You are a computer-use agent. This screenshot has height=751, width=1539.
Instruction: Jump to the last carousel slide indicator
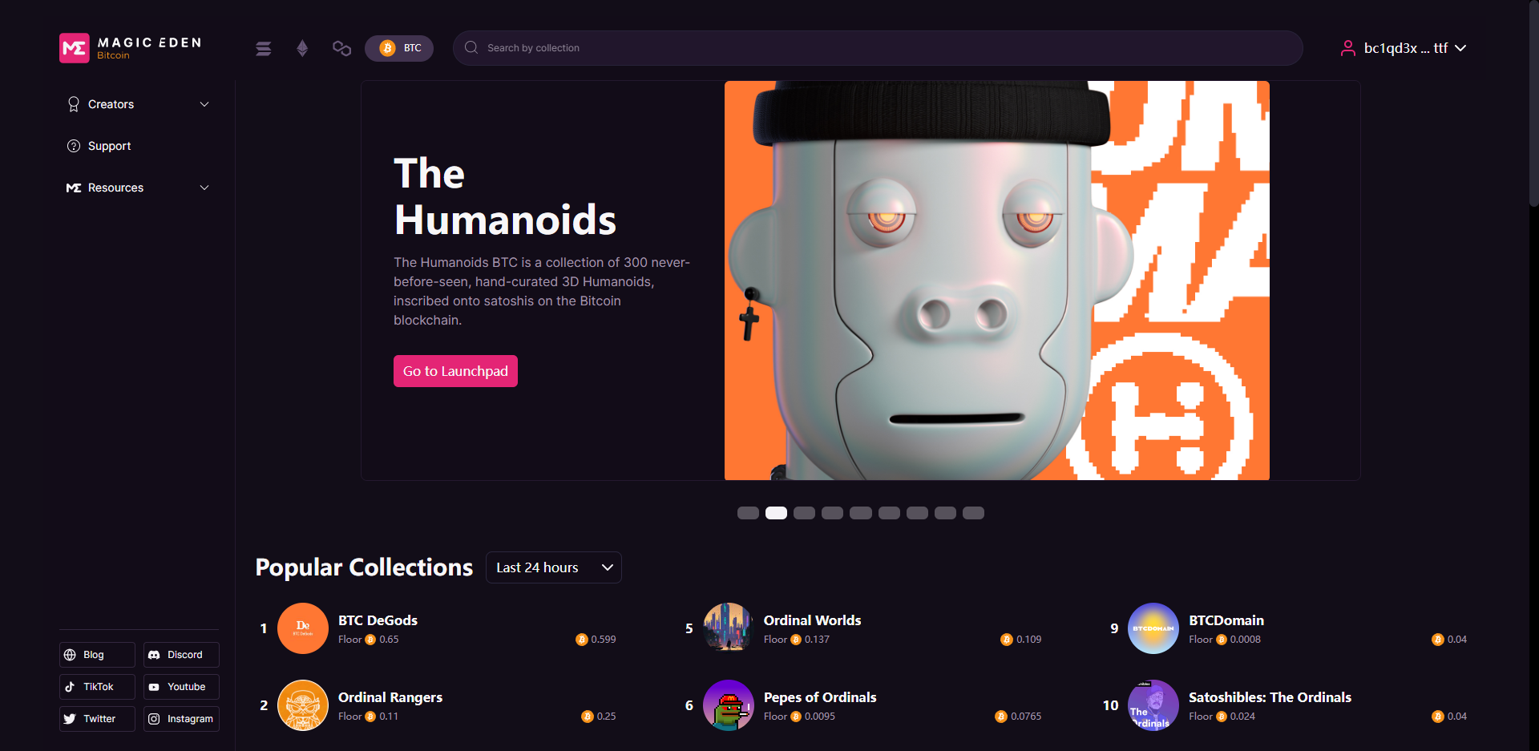(973, 513)
